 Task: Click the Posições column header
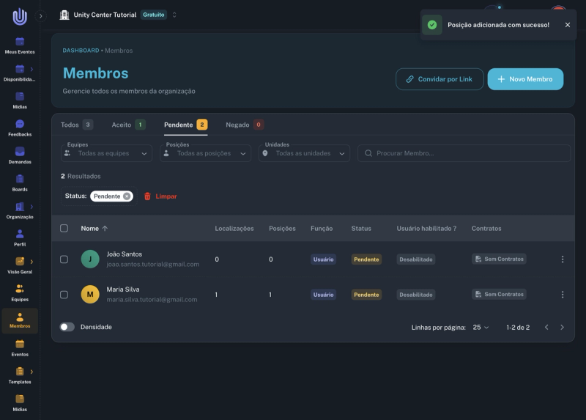(282, 229)
